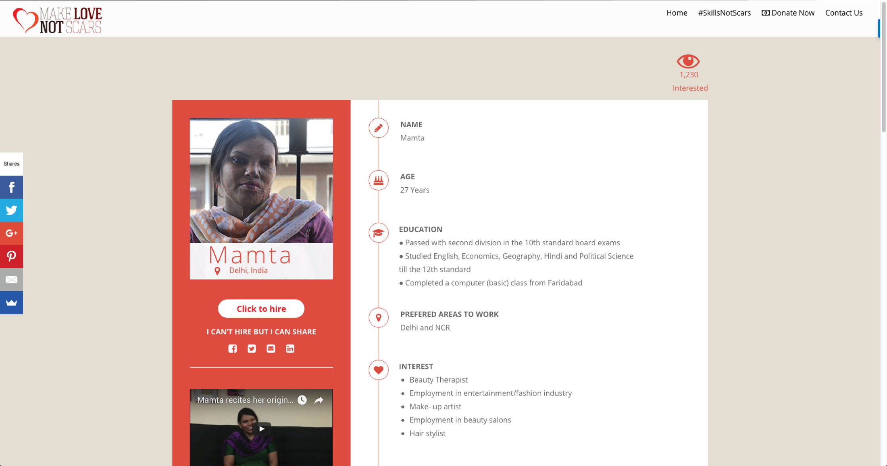Share profile via small Twitter icon
Viewport: 887px width, 466px height.
(x=252, y=348)
